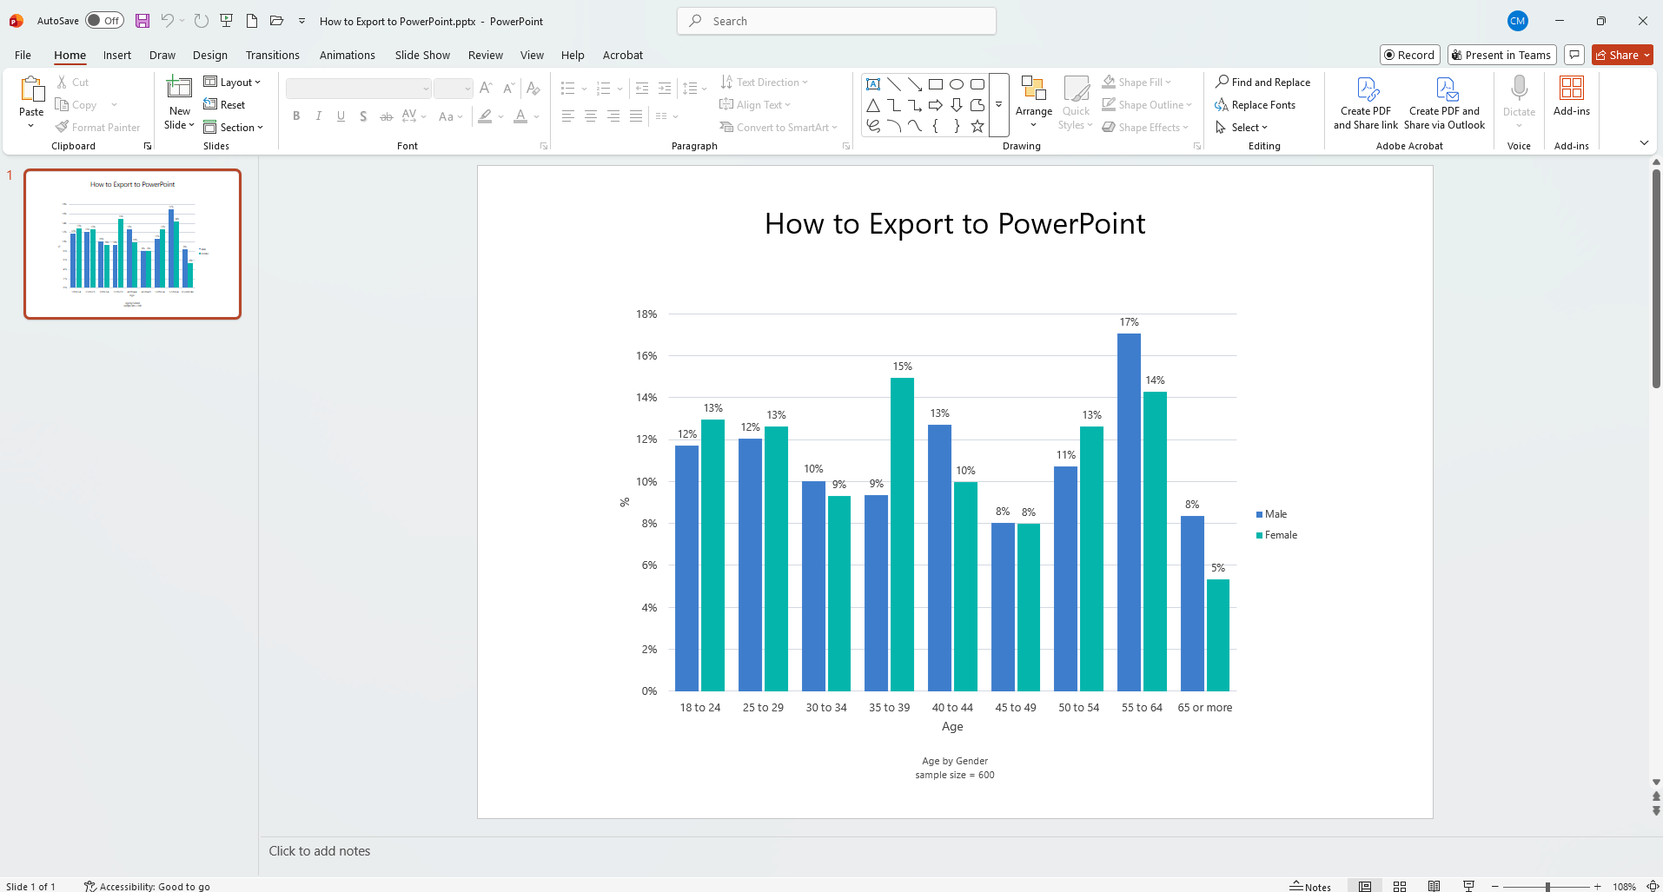
Task: Click the Share button
Action: [1620, 54]
